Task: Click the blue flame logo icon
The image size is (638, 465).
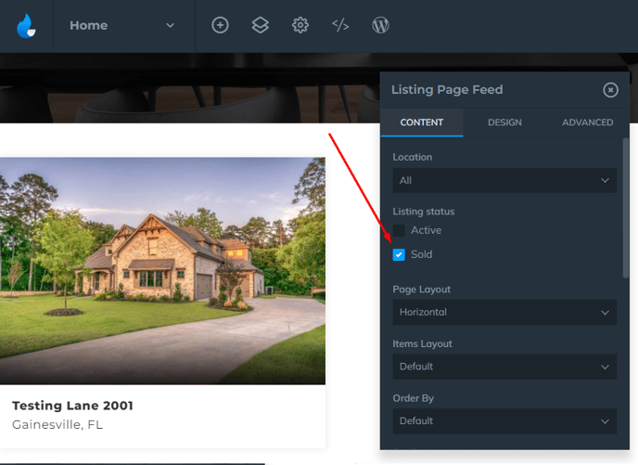Action: 27,26
